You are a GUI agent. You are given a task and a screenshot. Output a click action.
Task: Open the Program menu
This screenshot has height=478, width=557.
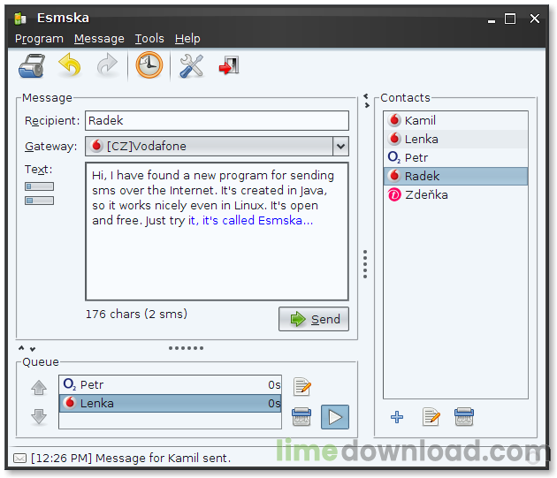tap(39, 38)
